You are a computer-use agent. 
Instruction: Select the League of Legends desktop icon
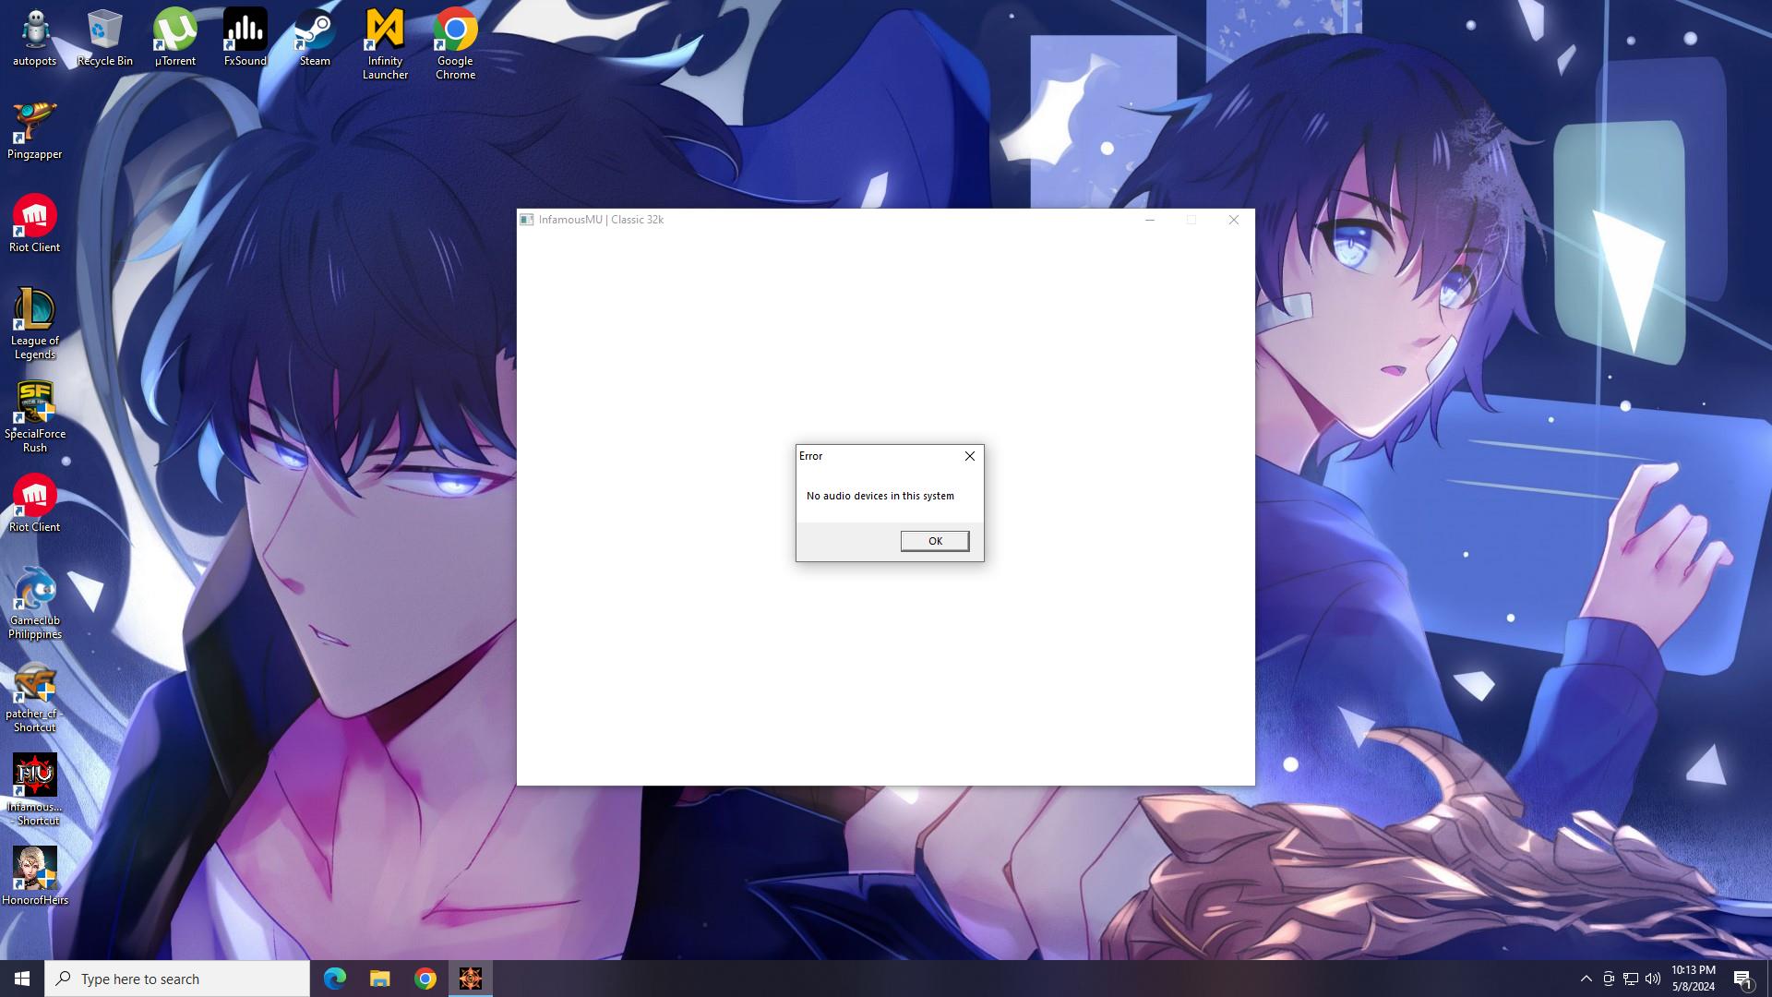[x=35, y=324]
